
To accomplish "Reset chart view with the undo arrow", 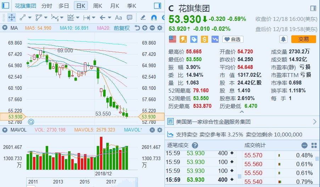I will pyautogui.click(x=137, y=28).
